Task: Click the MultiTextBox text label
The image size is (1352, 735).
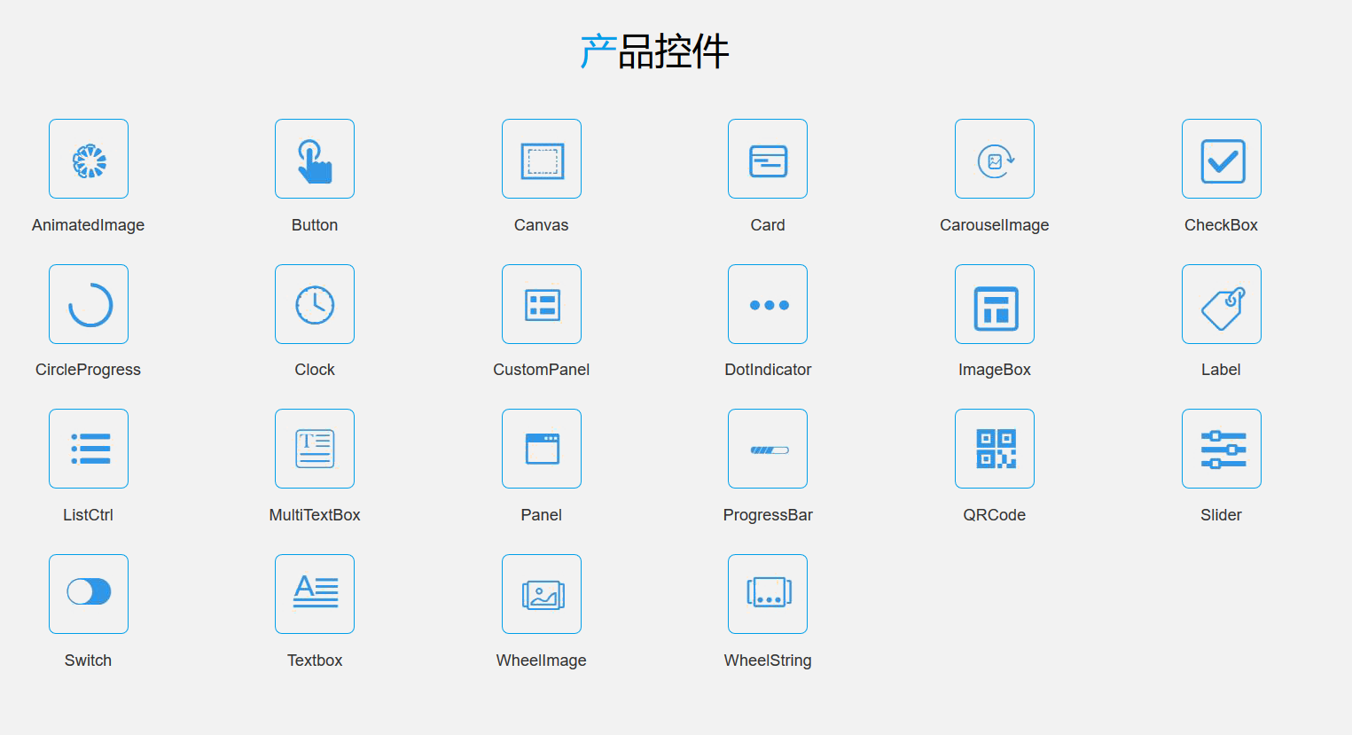Action: pyautogui.click(x=315, y=515)
